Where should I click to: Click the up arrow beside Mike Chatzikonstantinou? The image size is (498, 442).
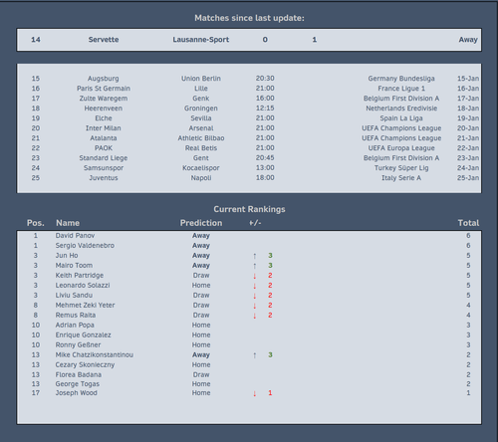(x=255, y=355)
